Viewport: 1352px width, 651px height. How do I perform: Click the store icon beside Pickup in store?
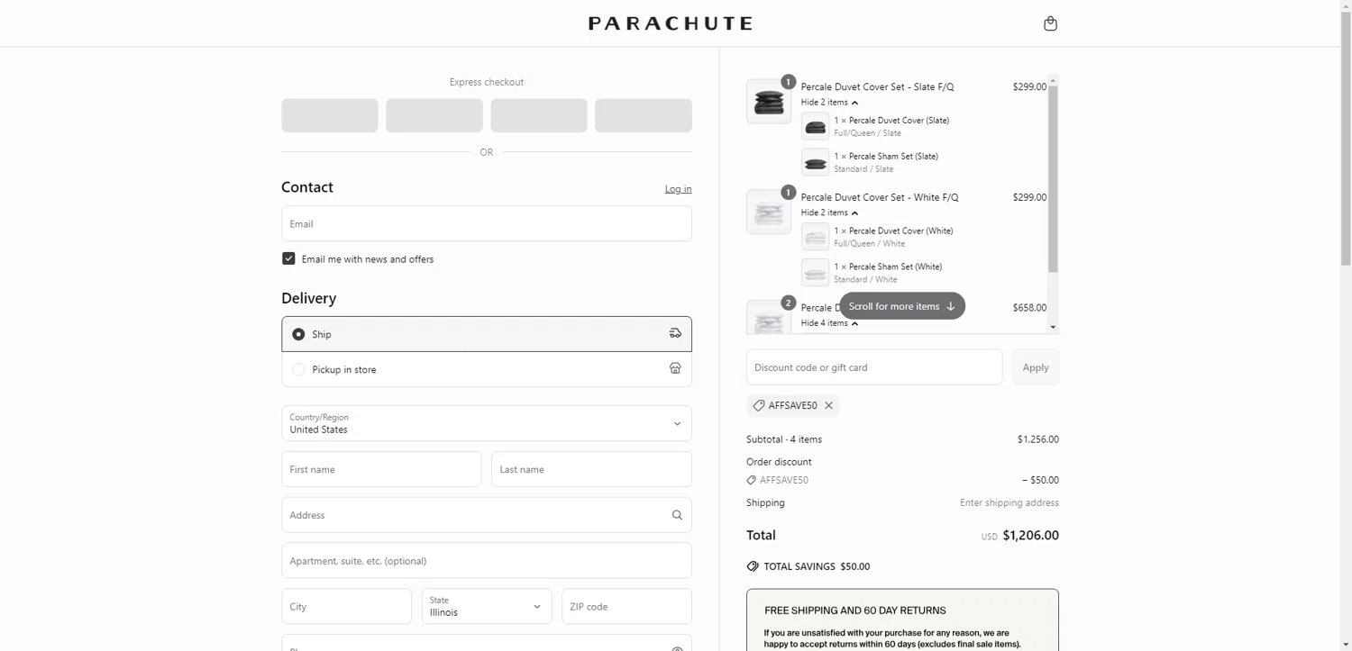(675, 369)
